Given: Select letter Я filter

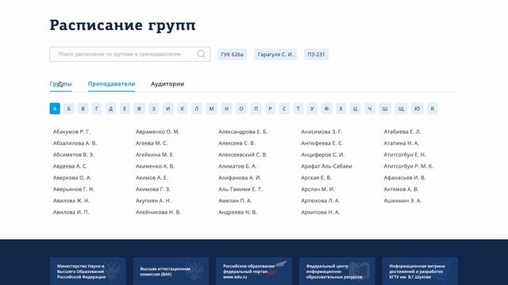Looking at the screenshot, I should pyautogui.click(x=432, y=108).
